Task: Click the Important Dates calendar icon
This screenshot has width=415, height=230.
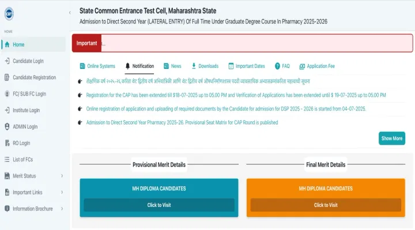Action: 231,66
